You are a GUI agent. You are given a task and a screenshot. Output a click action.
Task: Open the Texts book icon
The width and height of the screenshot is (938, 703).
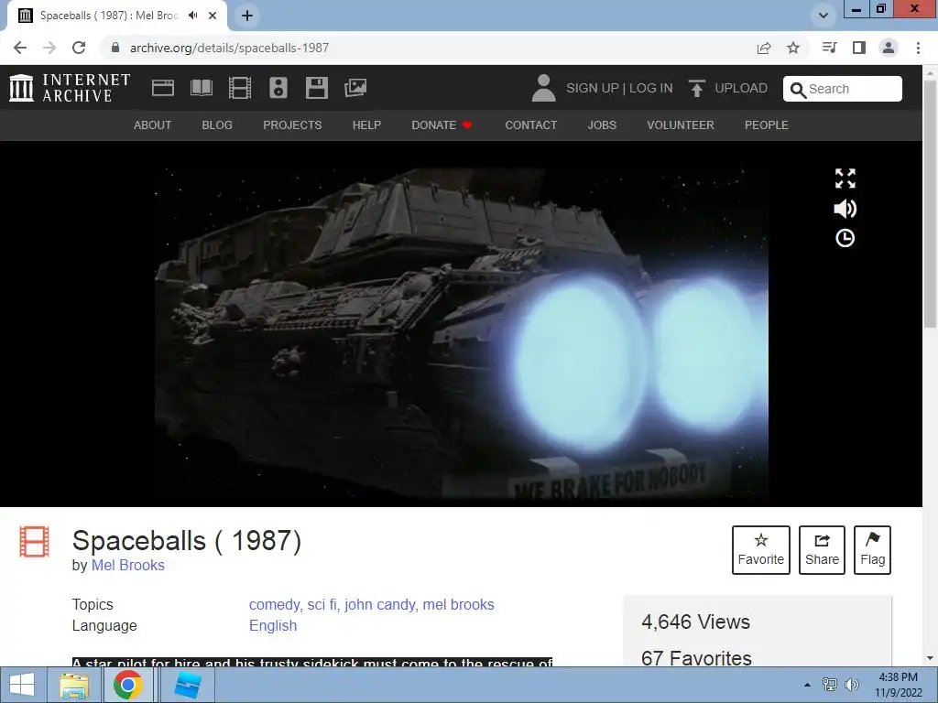(x=202, y=88)
